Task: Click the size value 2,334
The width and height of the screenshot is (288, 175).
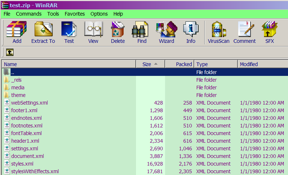Action: coord(156,141)
